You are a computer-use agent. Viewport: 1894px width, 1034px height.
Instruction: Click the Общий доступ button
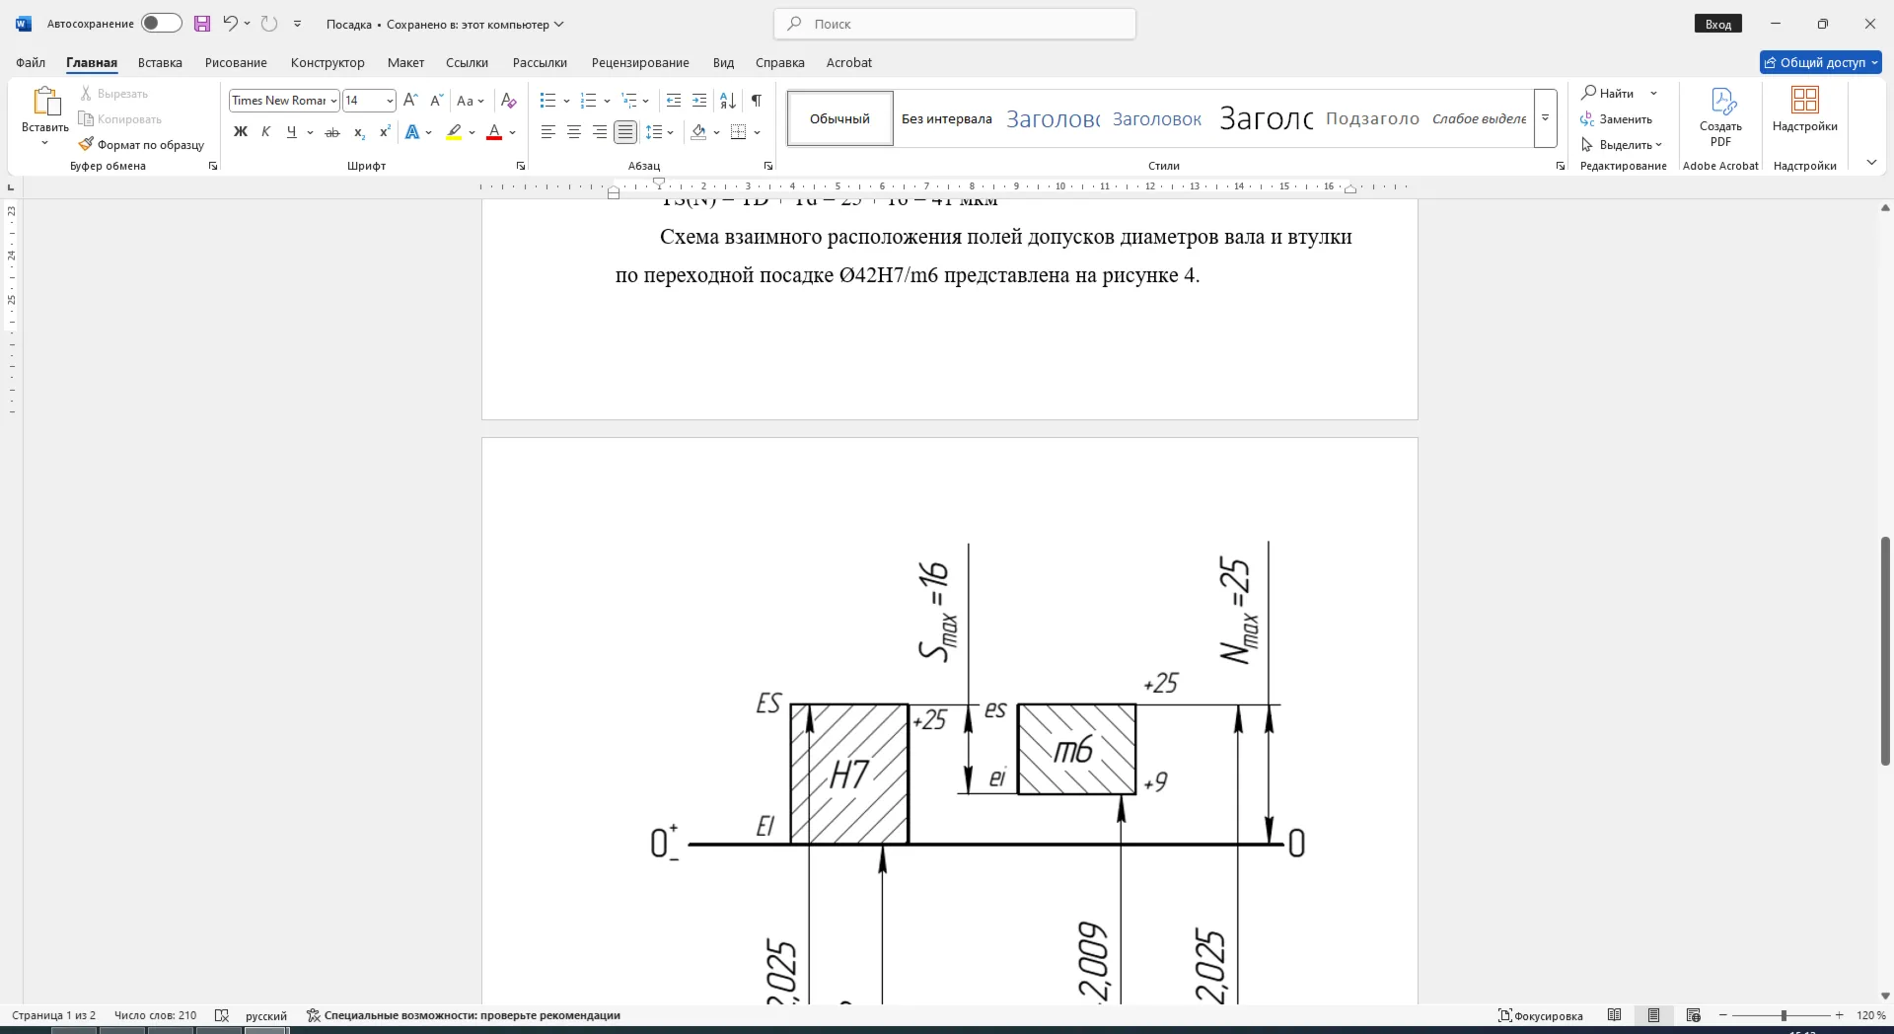coord(1821,62)
